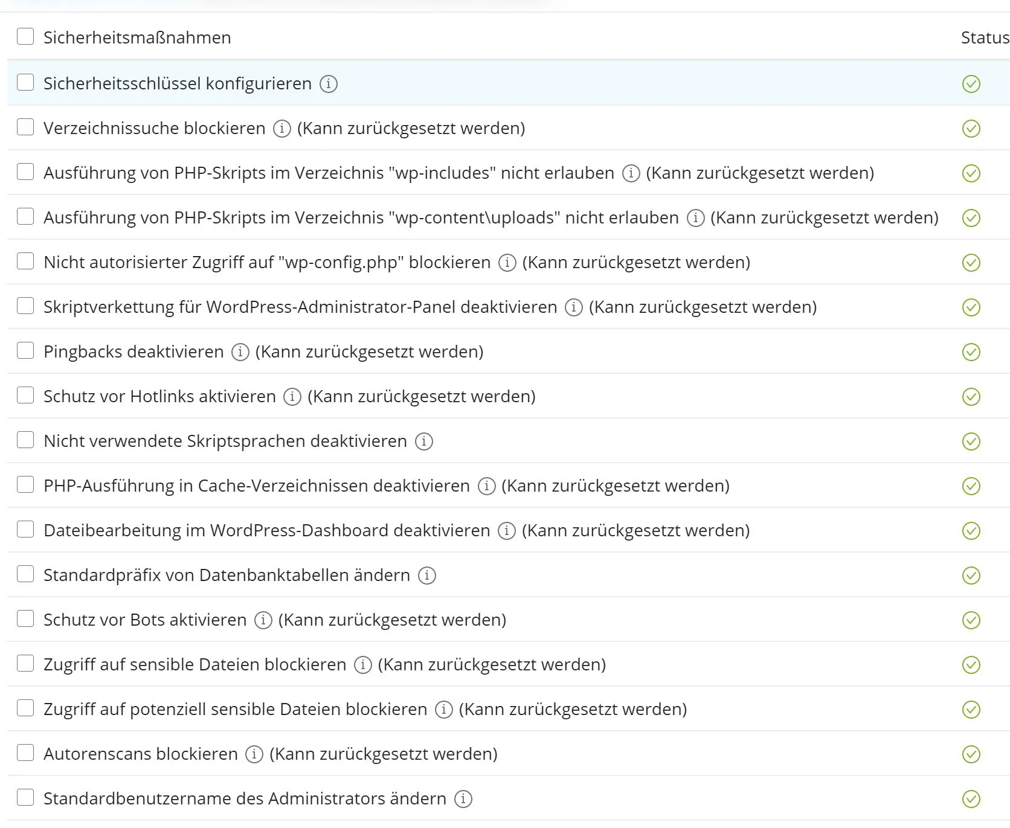
Task: Click green status check for Sicherheitsschlüssel konfigurieren
Action: pos(971,83)
